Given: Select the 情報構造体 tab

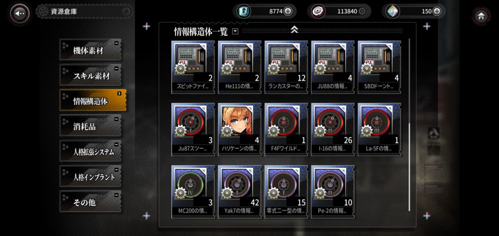Looking at the screenshot, I should pos(93,100).
